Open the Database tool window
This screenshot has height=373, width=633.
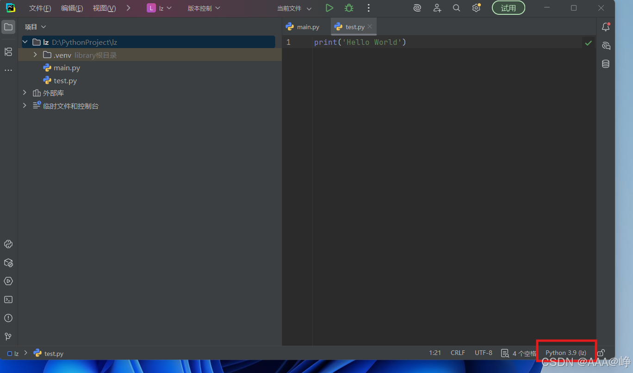pyautogui.click(x=606, y=64)
